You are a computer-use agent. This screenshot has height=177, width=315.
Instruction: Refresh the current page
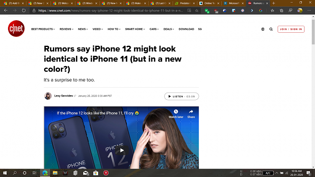coord(24,10)
